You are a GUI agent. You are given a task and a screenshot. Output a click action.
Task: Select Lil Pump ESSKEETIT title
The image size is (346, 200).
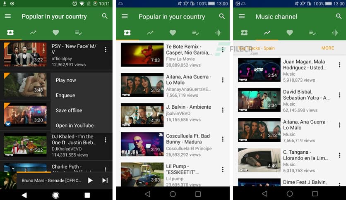(182, 169)
